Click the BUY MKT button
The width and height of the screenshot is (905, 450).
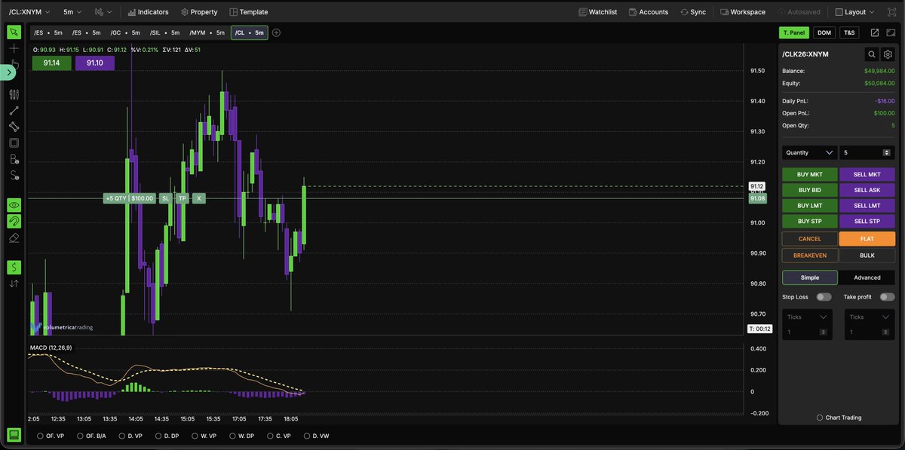click(x=809, y=174)
